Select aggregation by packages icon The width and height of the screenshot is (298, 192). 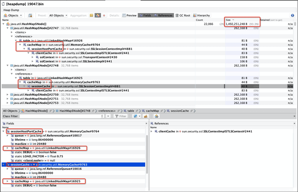[x=91, y=15]
